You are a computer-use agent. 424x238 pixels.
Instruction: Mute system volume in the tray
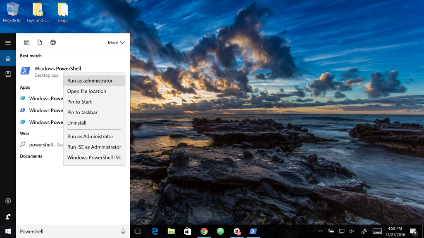coord(352,231)
